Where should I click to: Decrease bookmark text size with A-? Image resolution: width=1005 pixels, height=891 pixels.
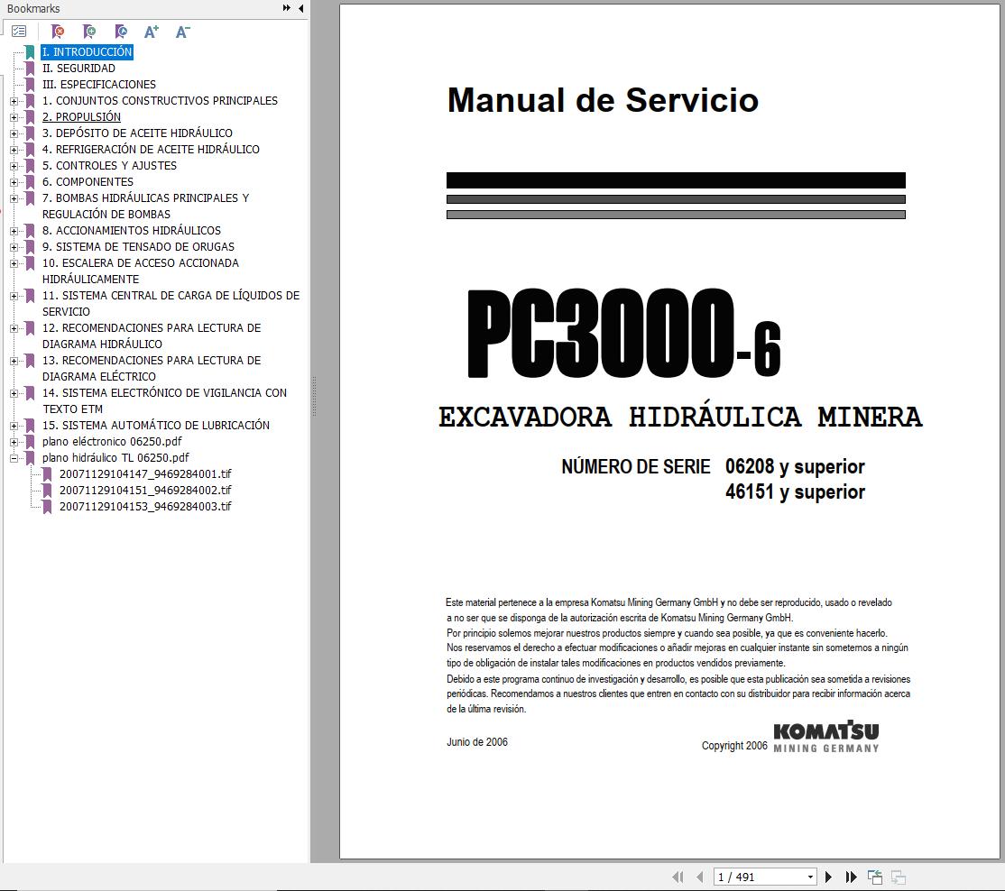point(182,32)
